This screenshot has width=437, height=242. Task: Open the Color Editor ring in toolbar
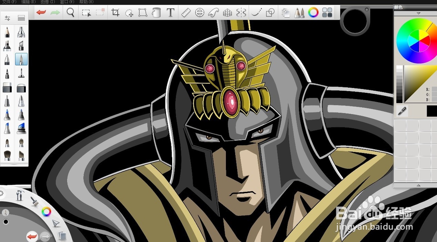click(x=313, y=13)
